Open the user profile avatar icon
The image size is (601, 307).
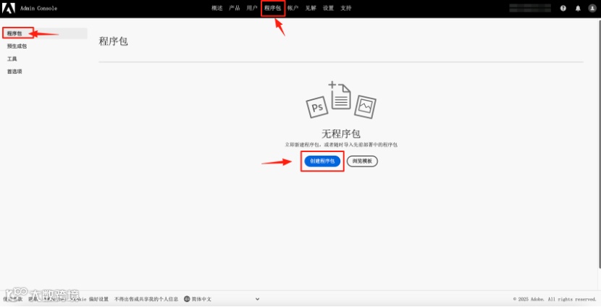592,8
